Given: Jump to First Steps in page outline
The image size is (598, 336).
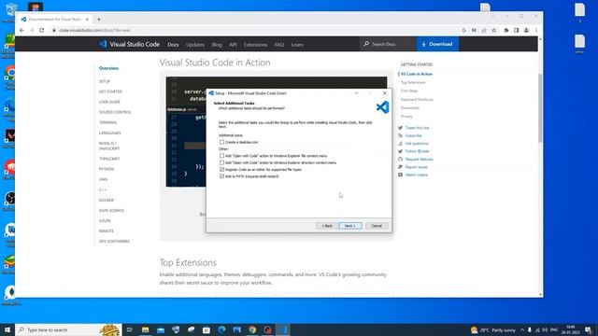Looking at the screenshot, I should point(409,91).
